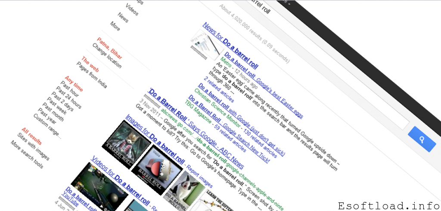Filter results to Past 2 days
Image resolution: width=441 pixels, height=211 pixels.
pos(63,101)
